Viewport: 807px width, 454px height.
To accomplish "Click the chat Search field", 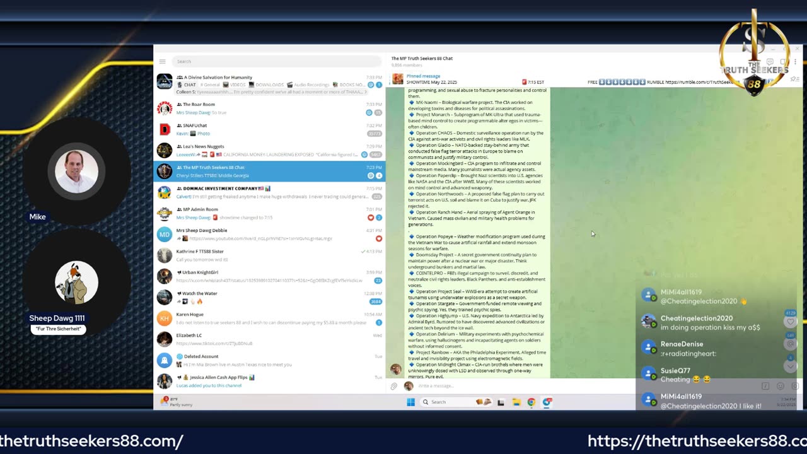I will (276, 61).
